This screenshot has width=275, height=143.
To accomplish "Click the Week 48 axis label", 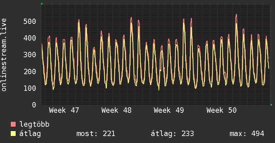I will point(116,110).
